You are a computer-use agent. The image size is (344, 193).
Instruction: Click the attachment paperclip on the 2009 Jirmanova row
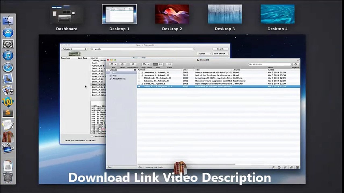[x=142, y=72]
